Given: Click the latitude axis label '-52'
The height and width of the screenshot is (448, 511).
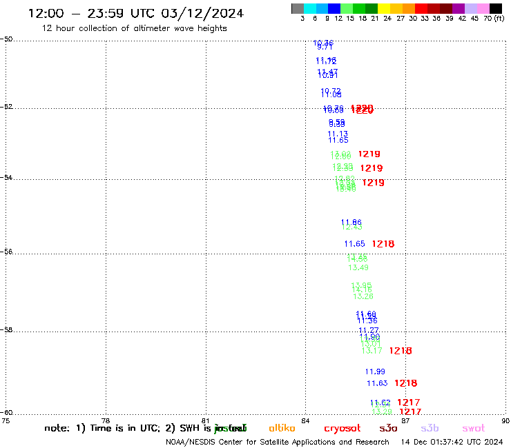Looking at the screenshot, I should pyautogui.click(x=6, y=107).
